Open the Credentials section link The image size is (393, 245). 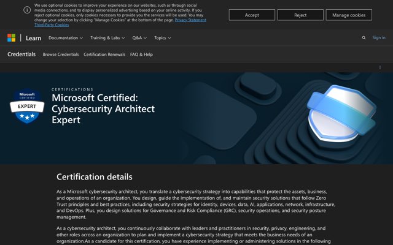point(21,55)
